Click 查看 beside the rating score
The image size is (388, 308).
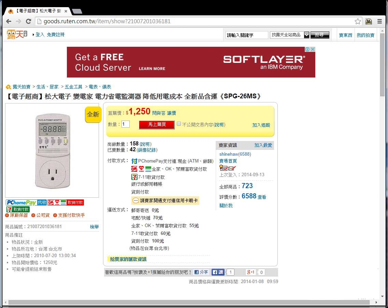[x=262, y=197]
